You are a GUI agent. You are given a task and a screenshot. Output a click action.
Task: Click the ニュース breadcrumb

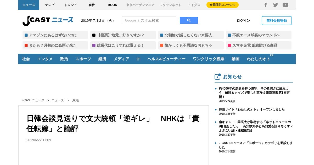[x=58, y=100]
